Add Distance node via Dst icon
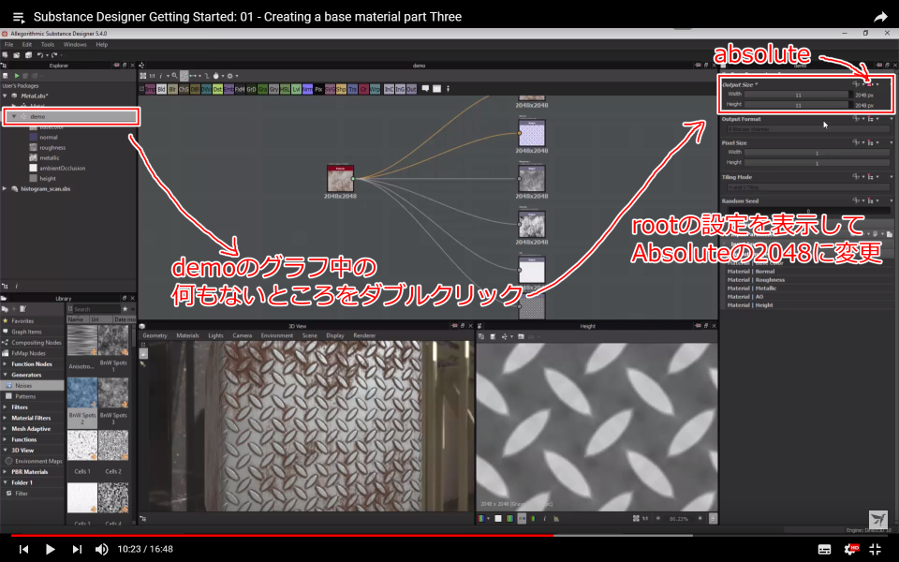 [218, 90]
